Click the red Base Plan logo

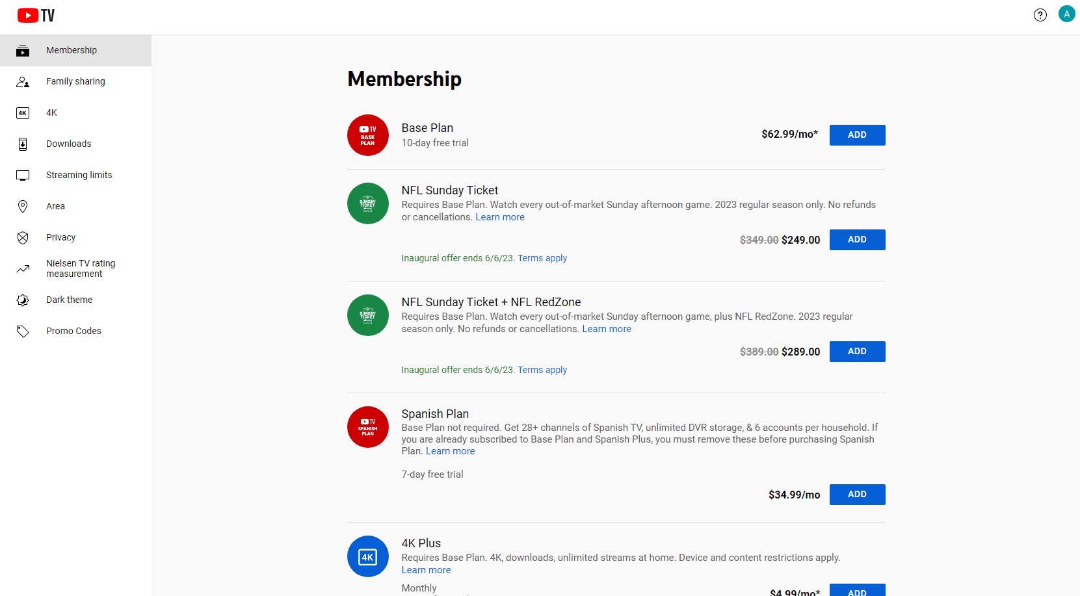click(368, 135)
